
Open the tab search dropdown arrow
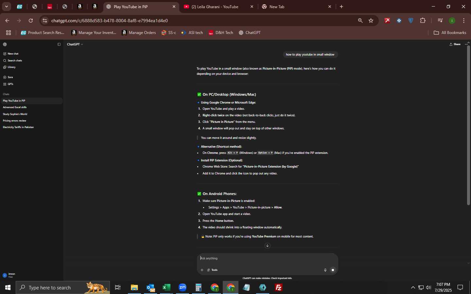[x=7, y=7]
